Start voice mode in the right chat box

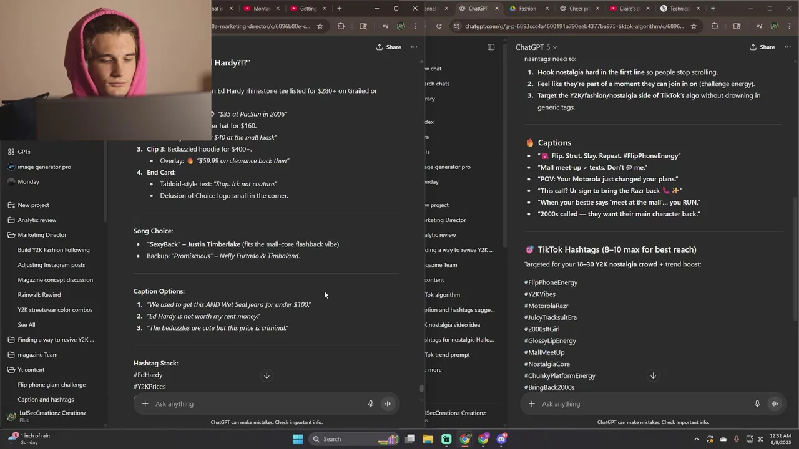click(x=775, y=404)
